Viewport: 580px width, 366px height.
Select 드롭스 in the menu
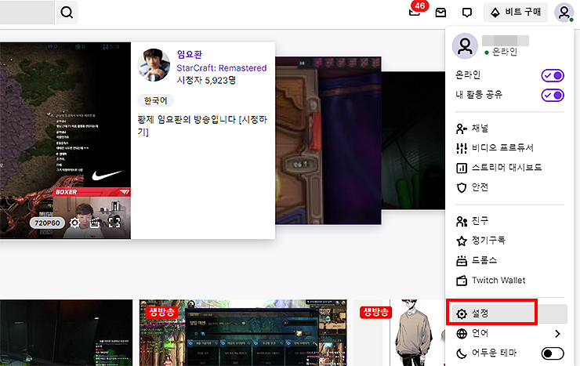point(509,260)
